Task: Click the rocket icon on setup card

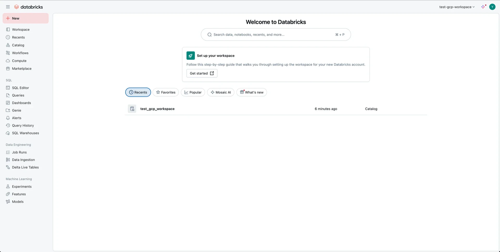Action: click(x=191, y=56)
